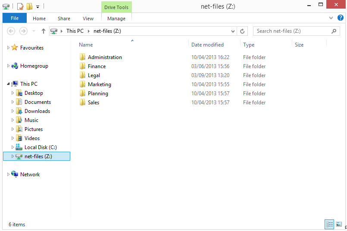The height and width of the screenshot is (231, 347).
Task: Click the This PC breadcrumb in address bar
Action: click(75, 31)
